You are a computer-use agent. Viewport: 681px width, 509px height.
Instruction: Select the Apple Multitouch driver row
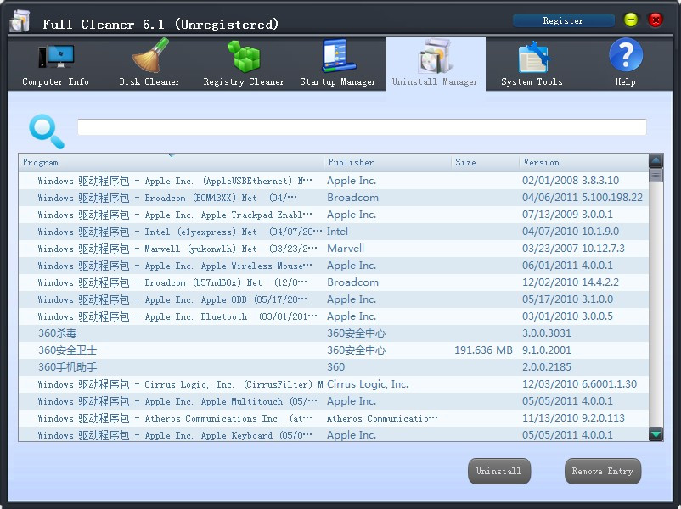pyautogui.click(x=334, y=401)
